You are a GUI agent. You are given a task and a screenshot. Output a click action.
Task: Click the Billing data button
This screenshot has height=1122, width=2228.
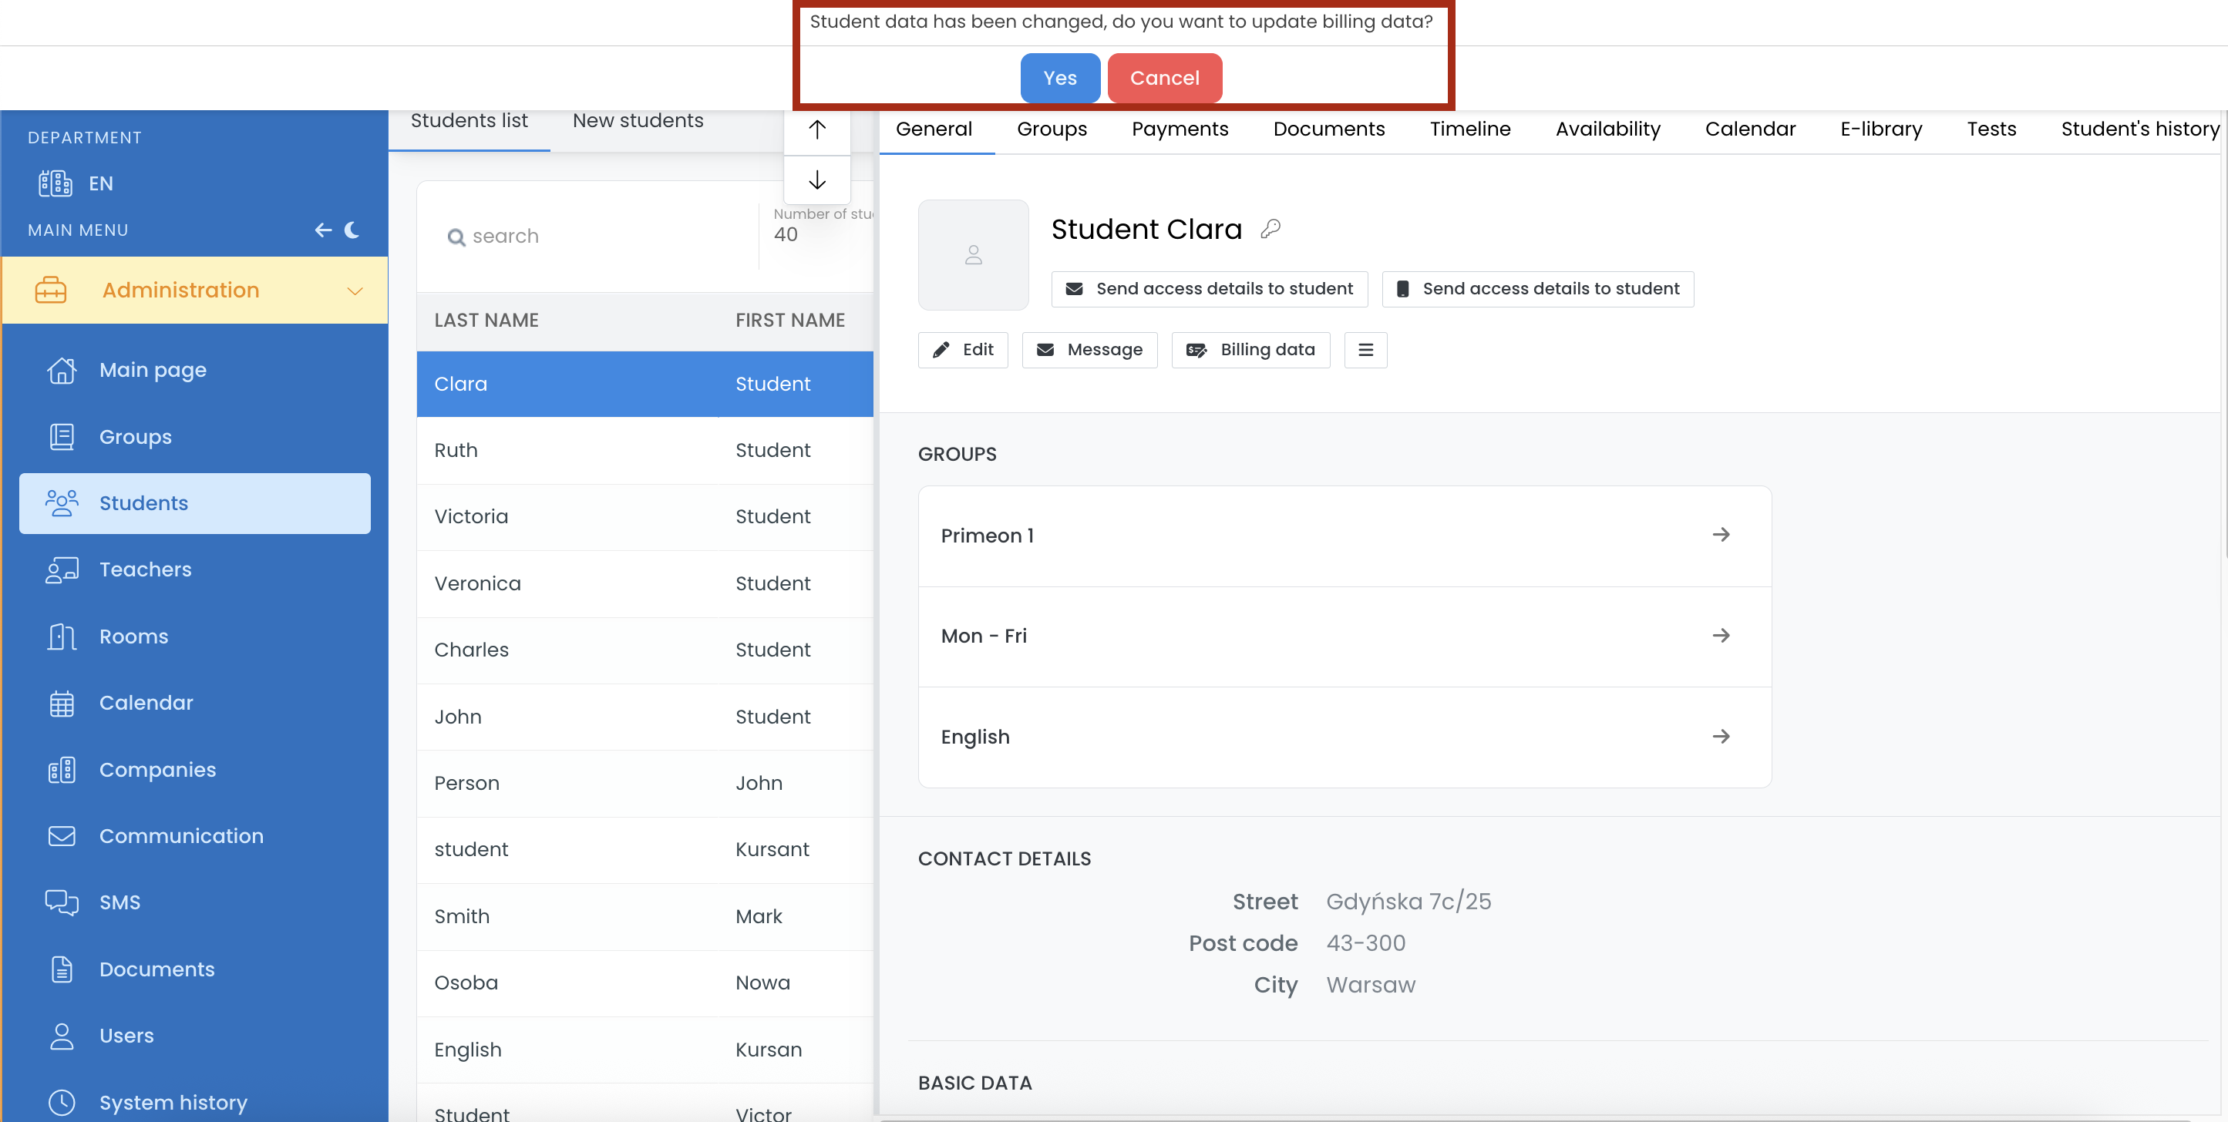[1250, 350]
